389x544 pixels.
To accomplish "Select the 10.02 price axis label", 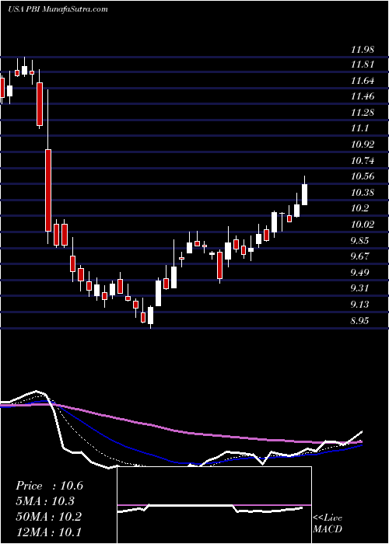I will click(362, 225).
